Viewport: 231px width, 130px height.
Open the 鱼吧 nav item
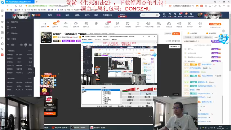pos(96,15)
